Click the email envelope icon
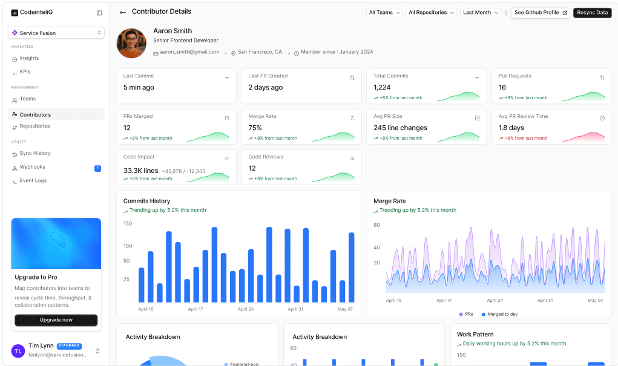 [156, 54]
